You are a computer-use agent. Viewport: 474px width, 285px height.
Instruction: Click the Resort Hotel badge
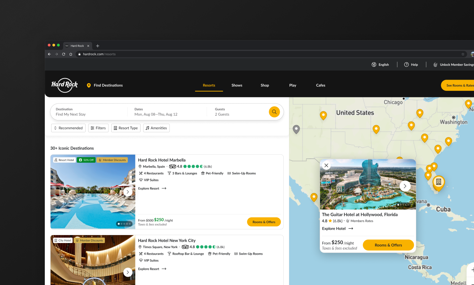(x=64, y=160)
